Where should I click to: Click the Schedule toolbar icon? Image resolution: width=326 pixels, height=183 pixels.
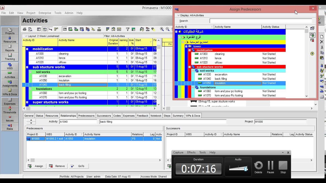tap(142, 29)
